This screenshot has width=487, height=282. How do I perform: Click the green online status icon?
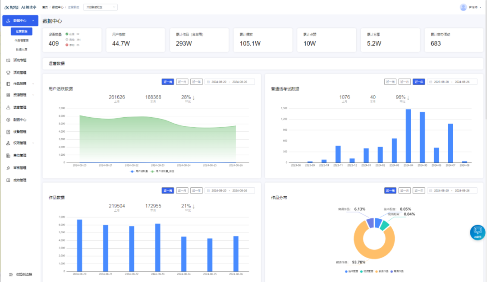click(67, 34)
